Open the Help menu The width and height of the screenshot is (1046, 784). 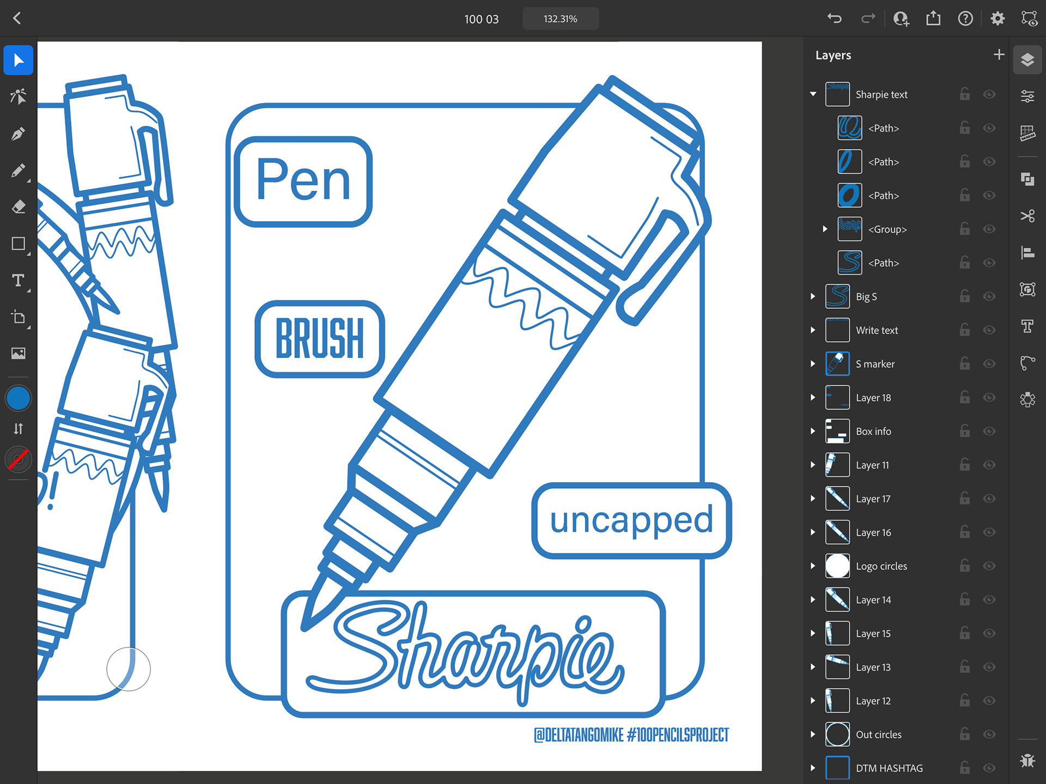[x=965, y=19]
